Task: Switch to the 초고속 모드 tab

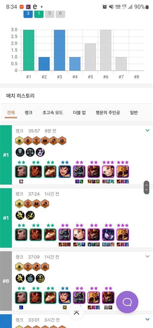Action: point(53,113)
